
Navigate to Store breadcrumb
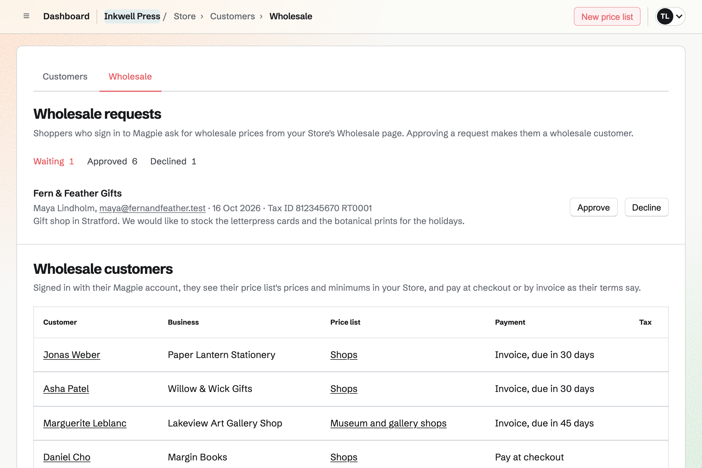(185, 16)
